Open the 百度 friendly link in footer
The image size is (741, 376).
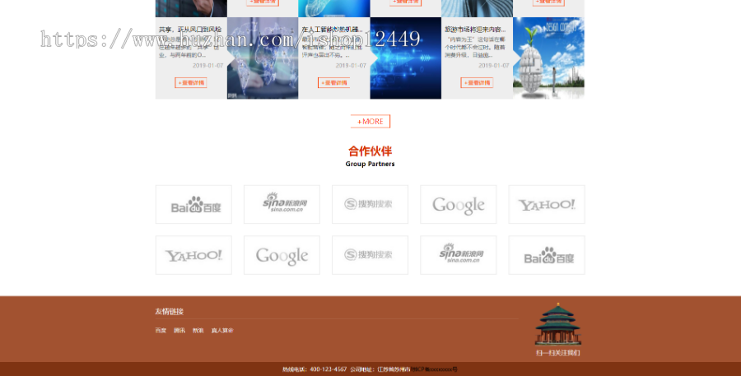click(x=161, y=330)
